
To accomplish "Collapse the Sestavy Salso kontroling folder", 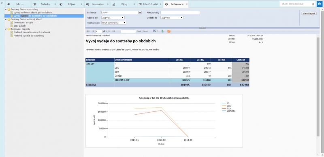I will pyautogui.click(x=6, y=9).
